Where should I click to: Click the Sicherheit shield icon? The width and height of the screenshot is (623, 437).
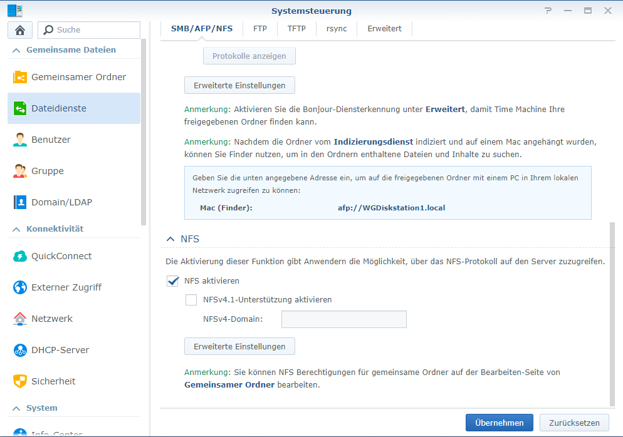(20, 381)
